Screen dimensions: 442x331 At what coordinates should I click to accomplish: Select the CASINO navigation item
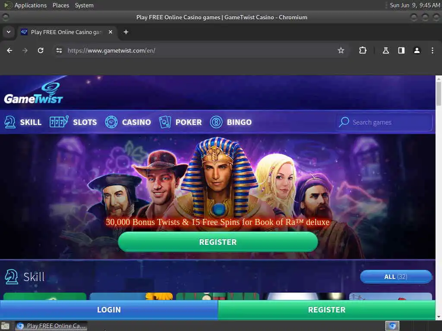(x=136, y=122)
